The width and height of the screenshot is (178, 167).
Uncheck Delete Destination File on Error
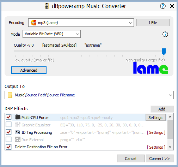click(x=8, y=147)
